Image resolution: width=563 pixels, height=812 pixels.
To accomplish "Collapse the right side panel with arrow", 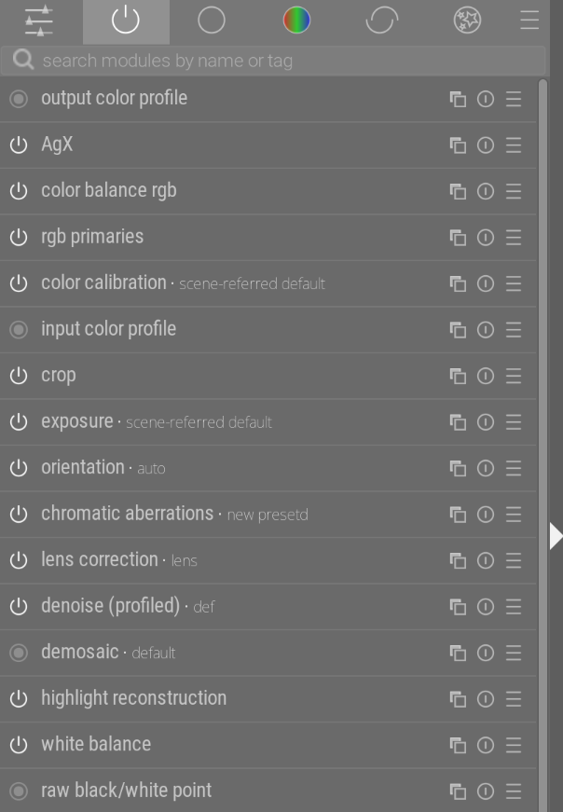I will coord(556,536).
